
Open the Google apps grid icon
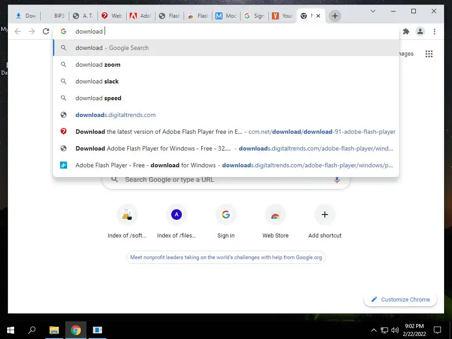[429, 54]
